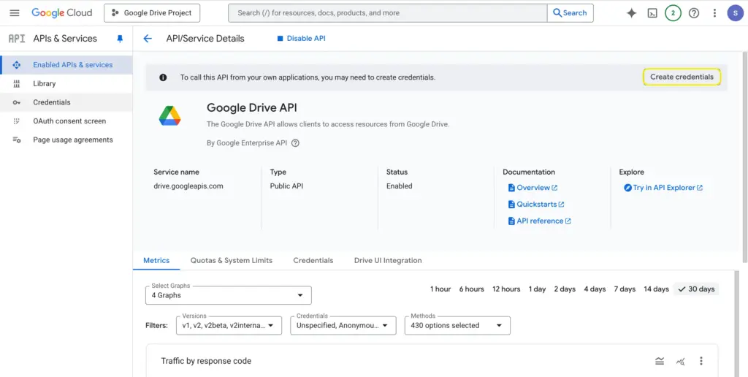The width and height of the screenshot is (748, 377).
Task: Pin the APIs & Services menu
Action: (120, 39)
